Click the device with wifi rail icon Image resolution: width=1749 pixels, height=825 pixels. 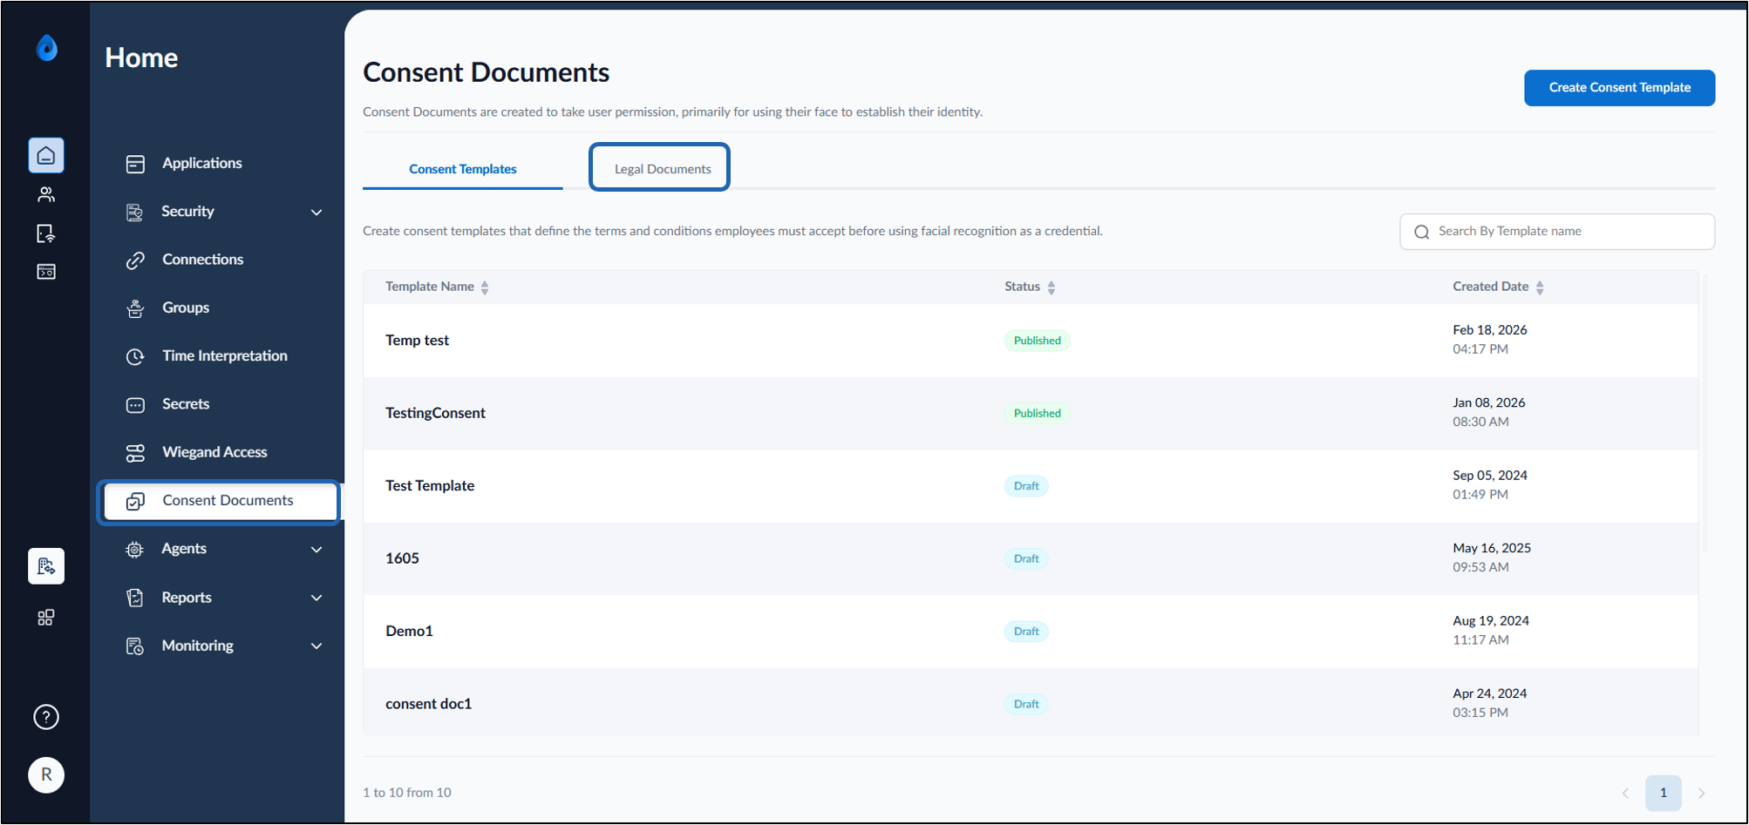(x=46, y=233)
